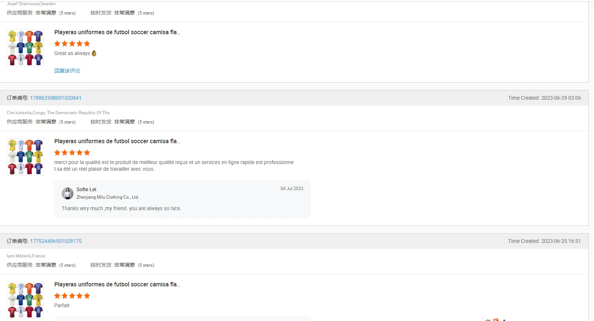This screenshot has height=321, width=594.
Task: Select the Sofie Lei name in the reply
Action: tap(86, 189)
